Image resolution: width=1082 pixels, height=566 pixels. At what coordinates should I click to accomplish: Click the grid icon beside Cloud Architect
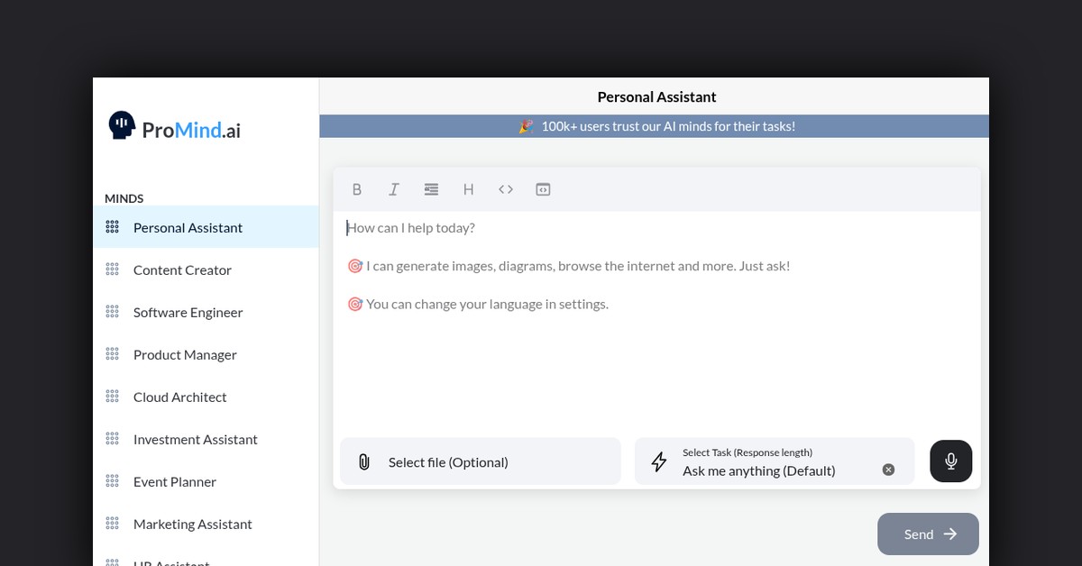click(112, 397)
